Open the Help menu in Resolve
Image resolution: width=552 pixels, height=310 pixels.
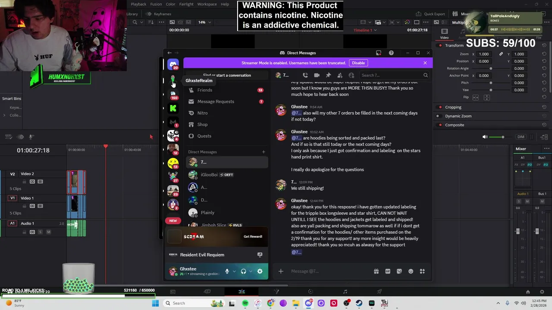tap(225, 4)
